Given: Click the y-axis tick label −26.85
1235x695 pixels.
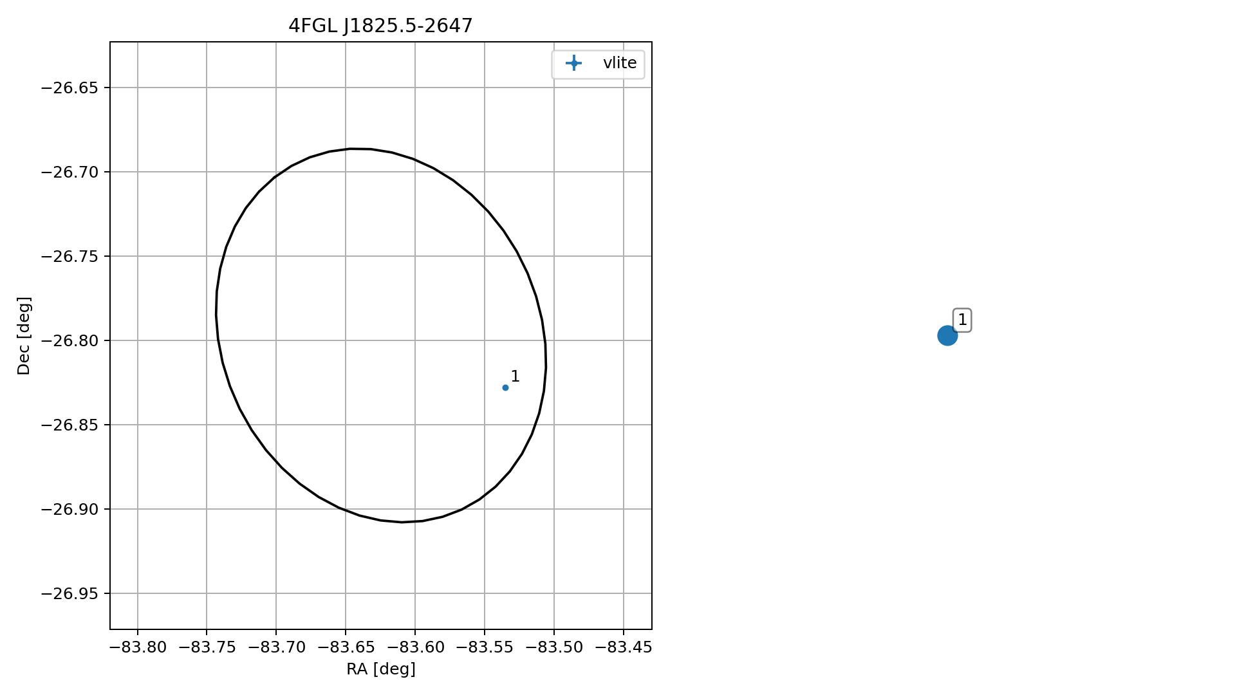Looking at the screenshot, I should coord(70,425).
